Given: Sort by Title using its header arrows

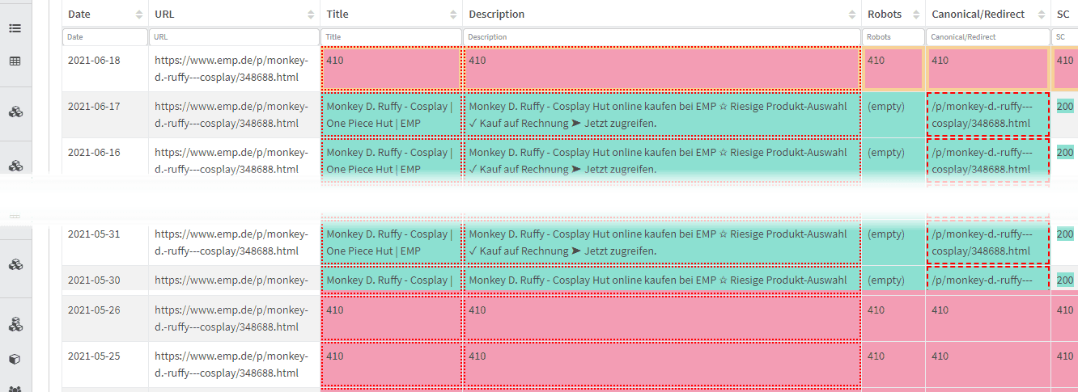Looking at the screenshot, I should (x=453, y=15).
